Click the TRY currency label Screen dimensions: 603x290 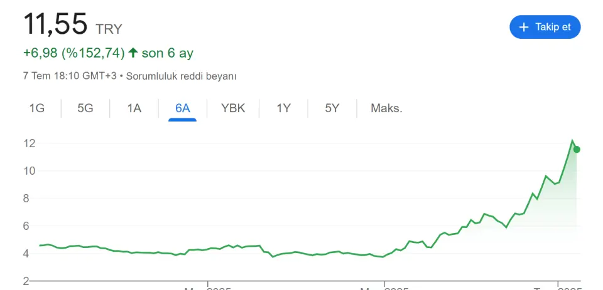(109, 29)
